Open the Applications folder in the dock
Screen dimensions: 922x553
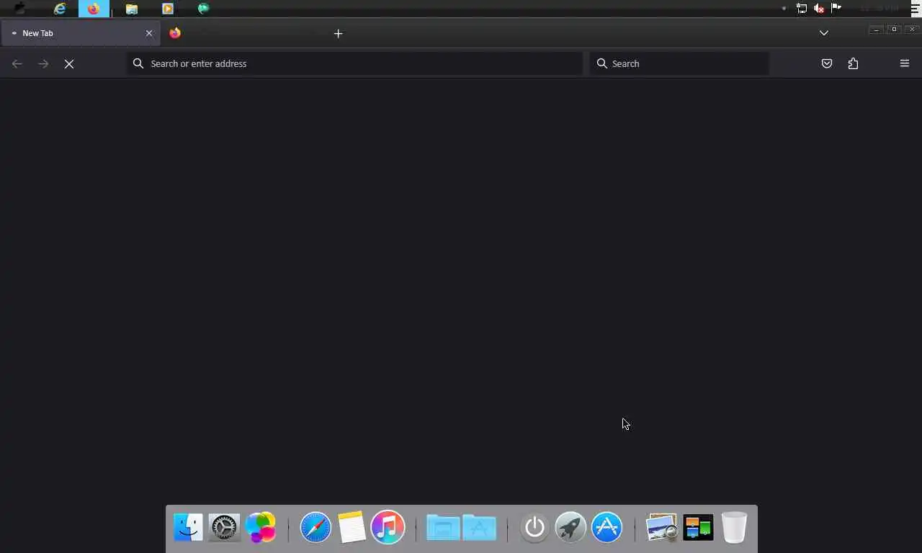480,528
